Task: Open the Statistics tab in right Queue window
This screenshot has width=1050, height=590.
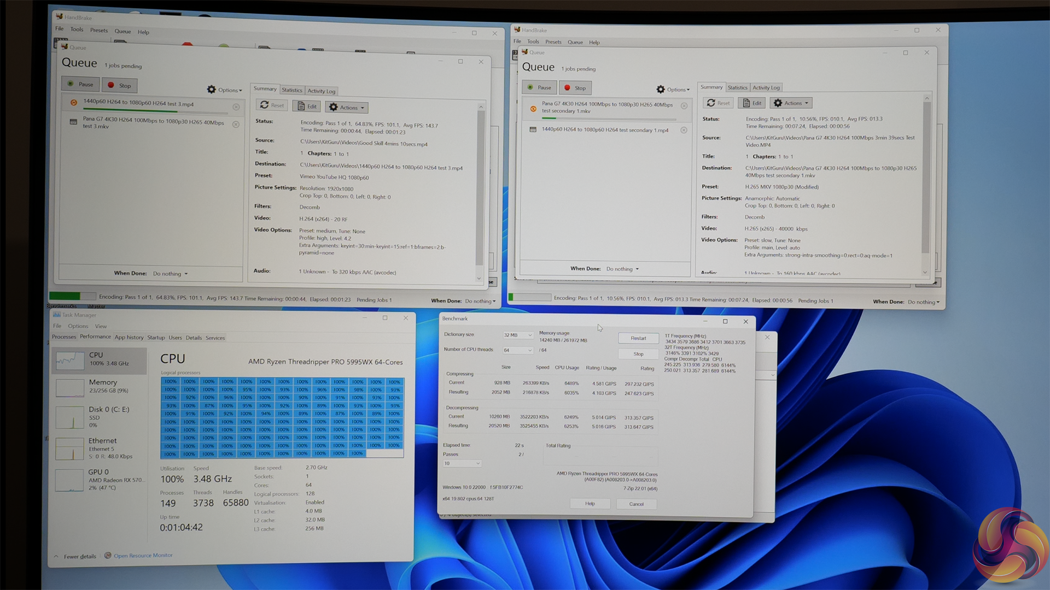Action: click(737, 87)
